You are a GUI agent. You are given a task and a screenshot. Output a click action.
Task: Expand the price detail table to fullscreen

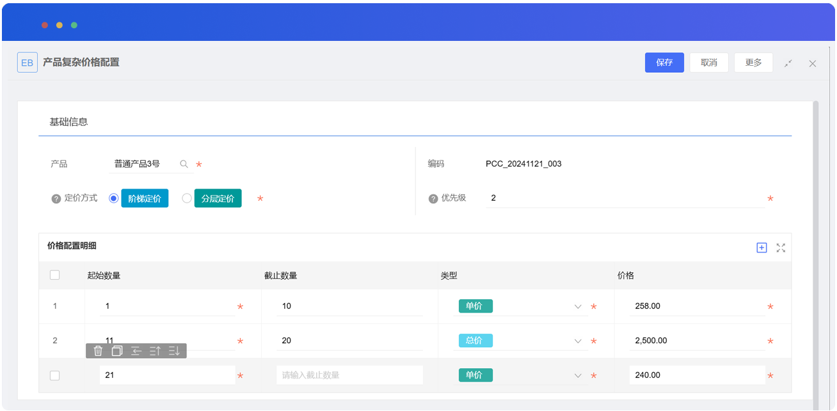(781, 247)
